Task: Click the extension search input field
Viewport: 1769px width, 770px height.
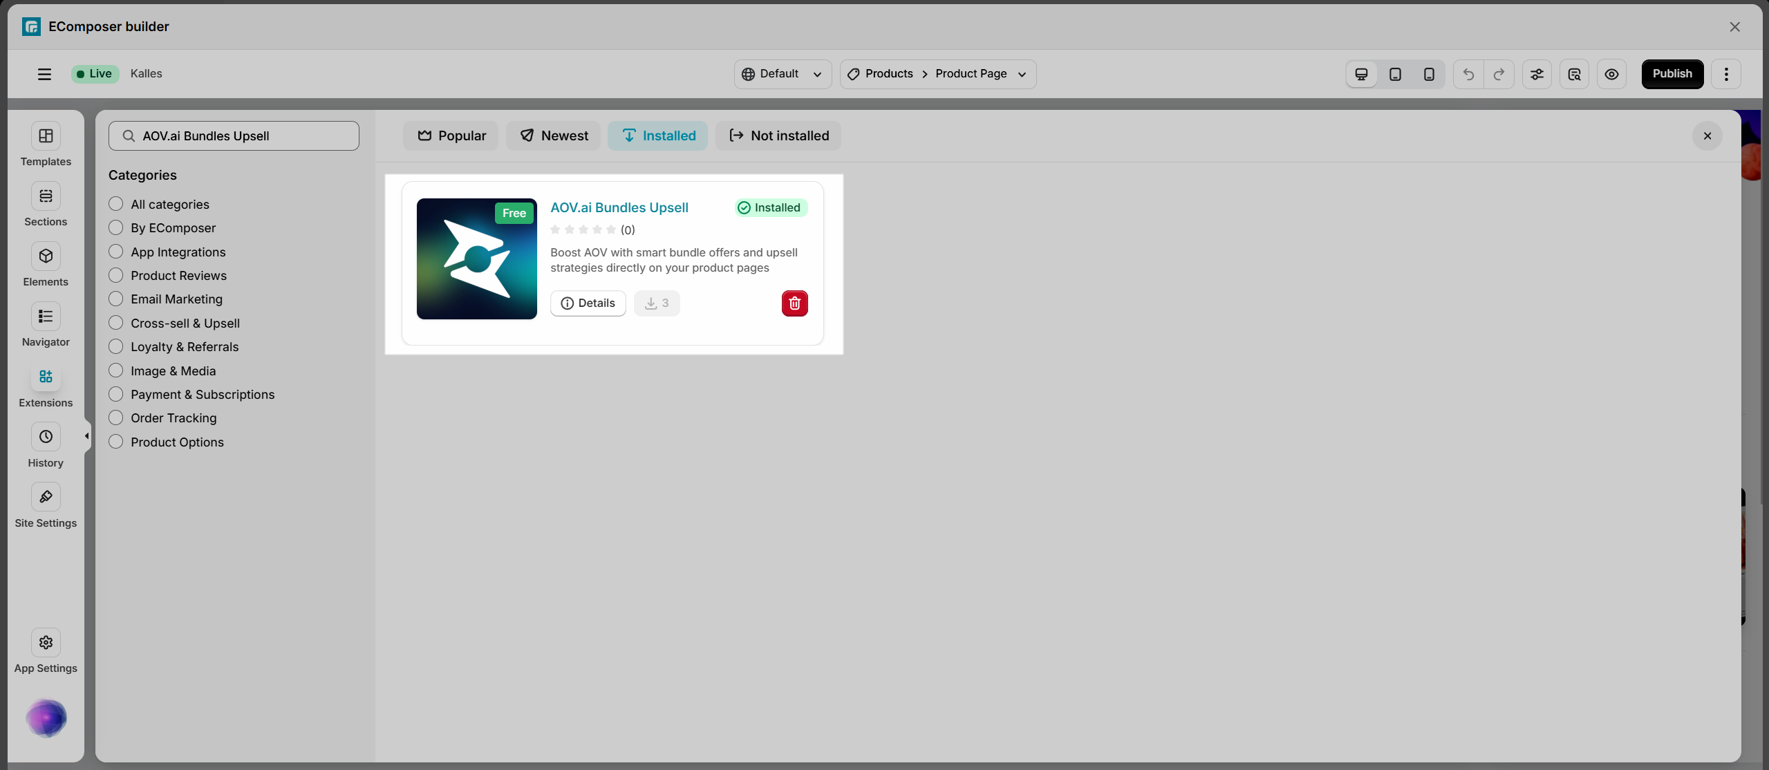Action: [235, 136]
